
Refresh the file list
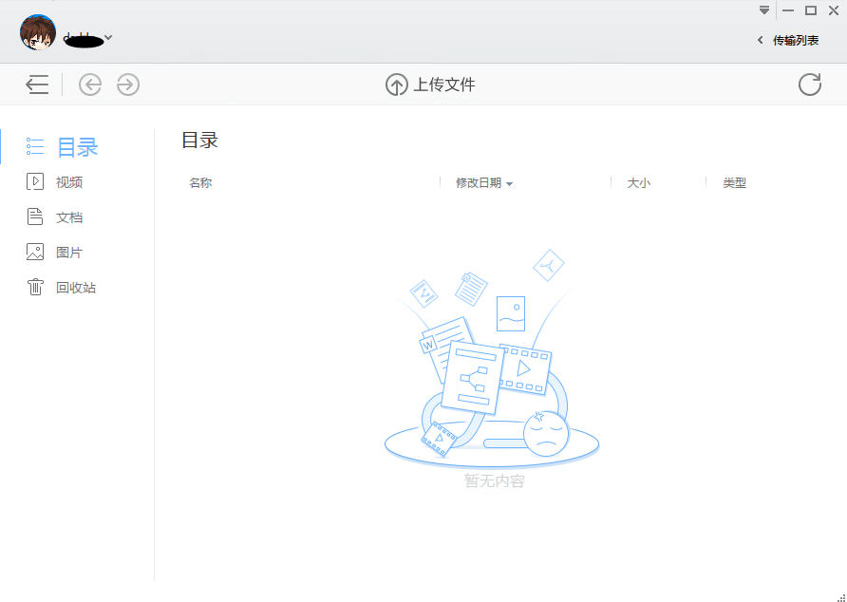(809, 85)
